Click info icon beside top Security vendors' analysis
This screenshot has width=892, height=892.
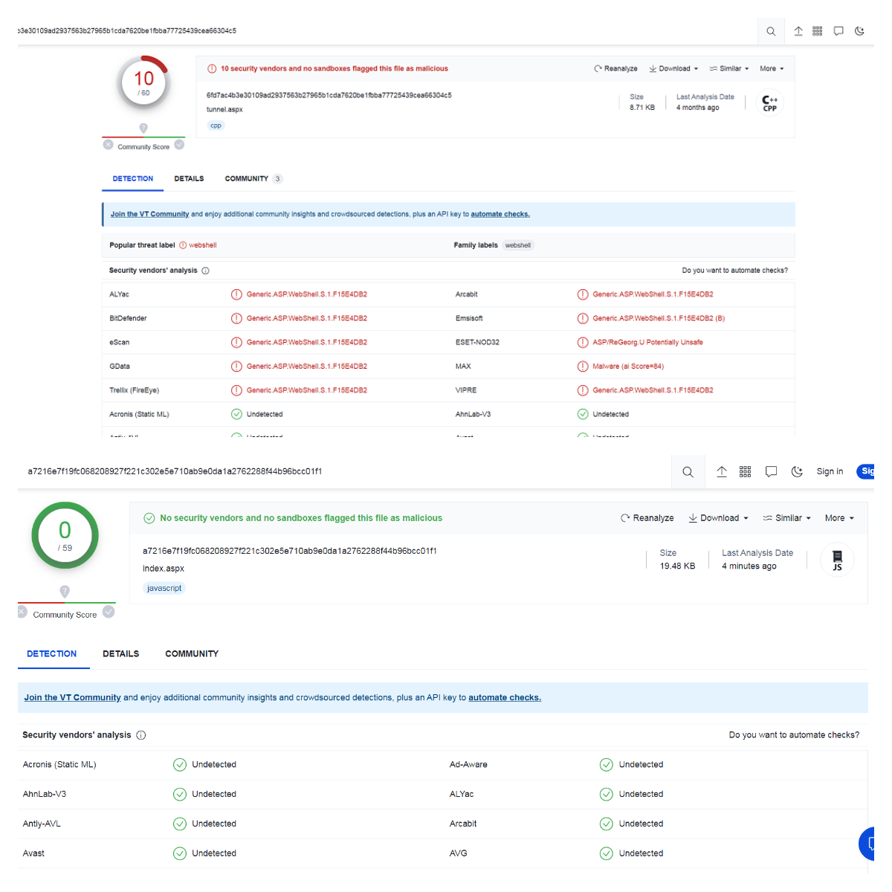pos(206,271)
